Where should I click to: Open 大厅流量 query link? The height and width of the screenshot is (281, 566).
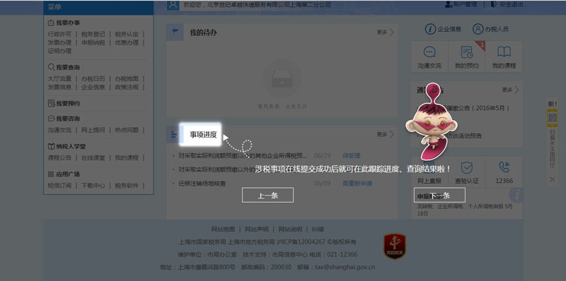(59, 78)
